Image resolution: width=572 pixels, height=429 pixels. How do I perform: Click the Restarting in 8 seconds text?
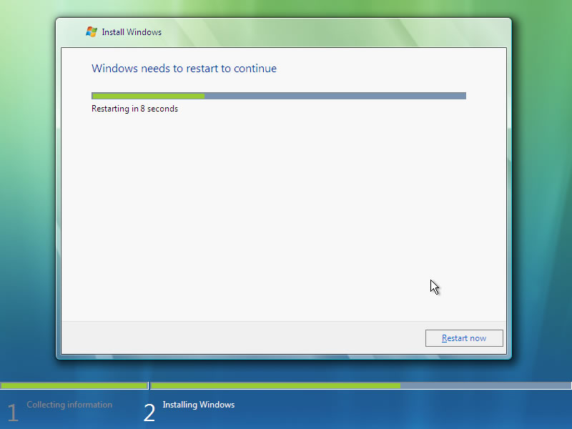tap(134, 109)
